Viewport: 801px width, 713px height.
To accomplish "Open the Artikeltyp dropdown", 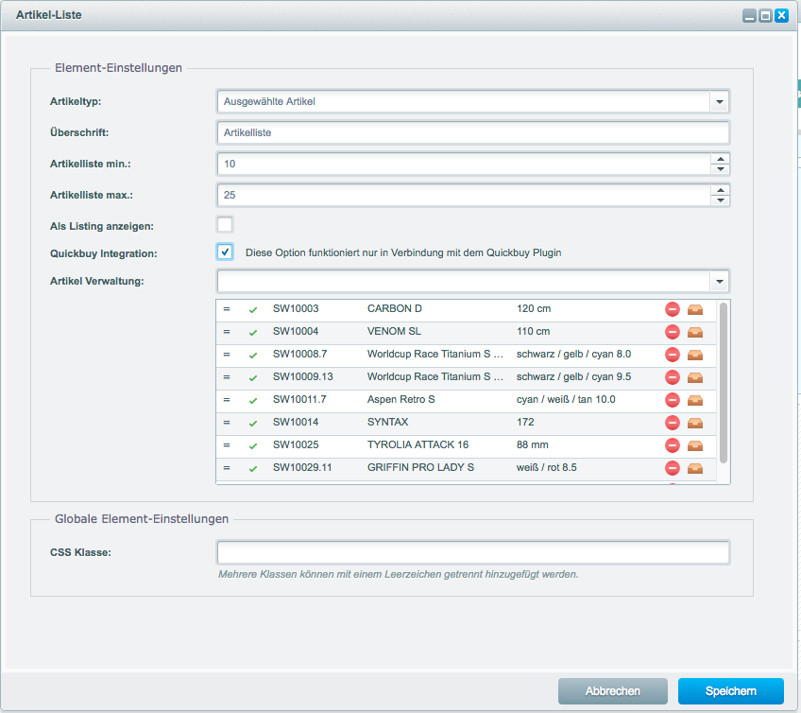I will click(720, 101).
